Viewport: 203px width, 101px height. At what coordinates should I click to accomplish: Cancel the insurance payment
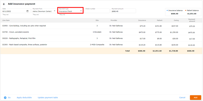coord(182,97)
